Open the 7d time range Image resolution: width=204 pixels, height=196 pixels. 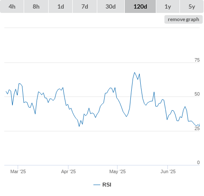[x=85, y=6]
